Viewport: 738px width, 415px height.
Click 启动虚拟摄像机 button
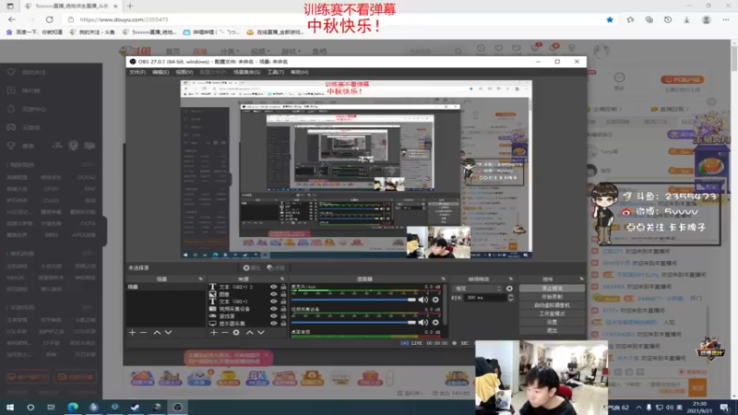tap(552, 305)
